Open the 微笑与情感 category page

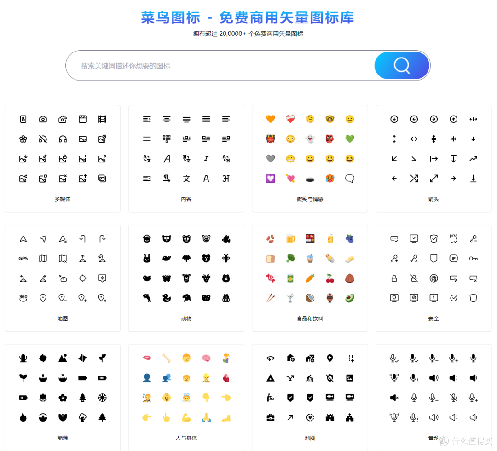click(310, 199)
